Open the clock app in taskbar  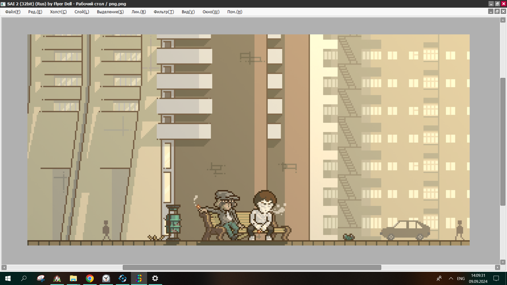click(x=106, y=278)
